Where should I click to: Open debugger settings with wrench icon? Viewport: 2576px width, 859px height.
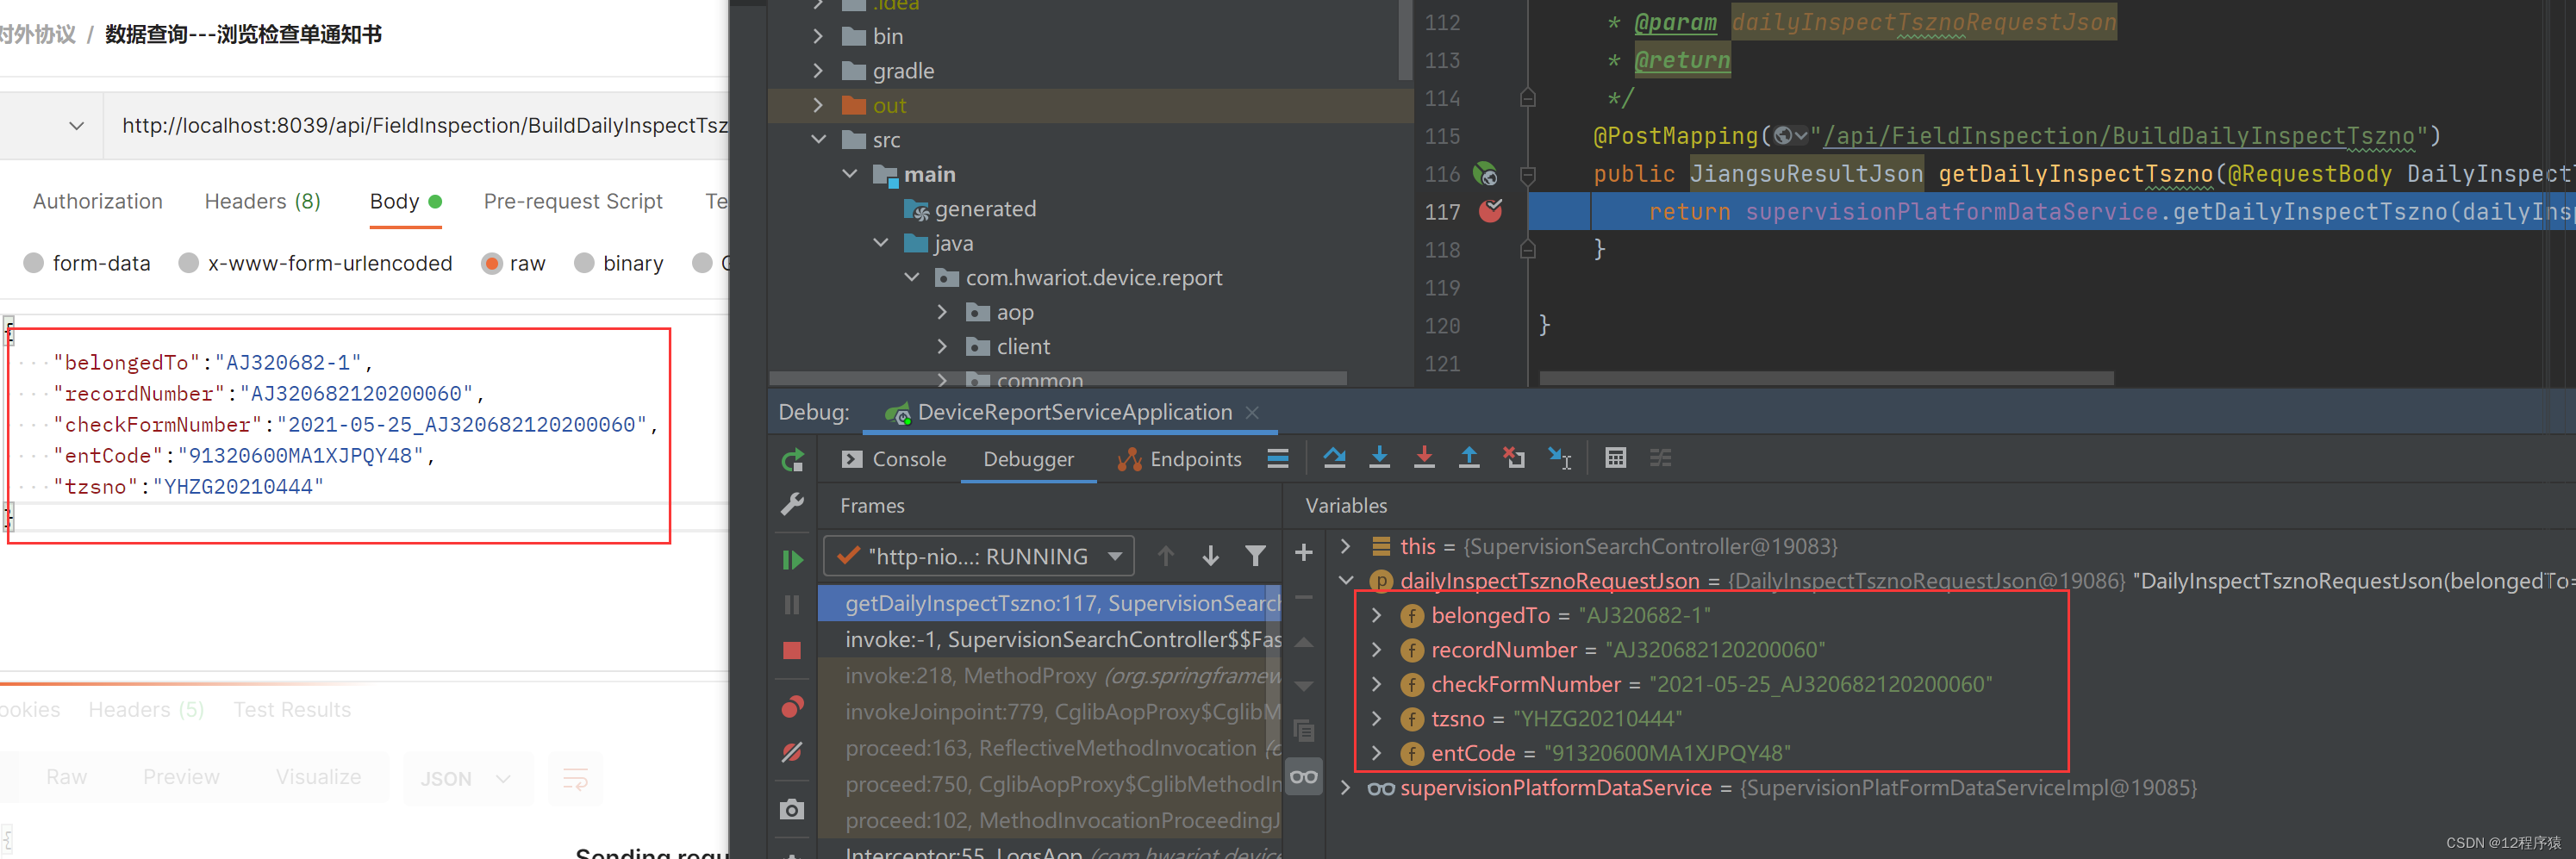pos(792,503)
